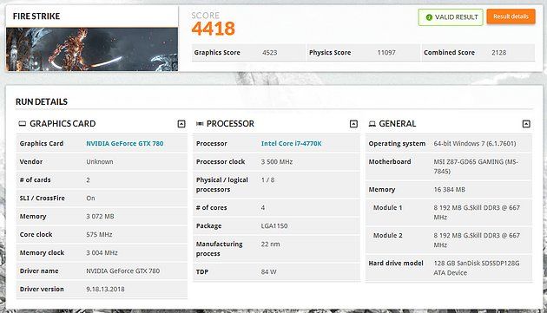Click the Physics Score value 11097
Screen dimensions: 547x313
[386, 53]
